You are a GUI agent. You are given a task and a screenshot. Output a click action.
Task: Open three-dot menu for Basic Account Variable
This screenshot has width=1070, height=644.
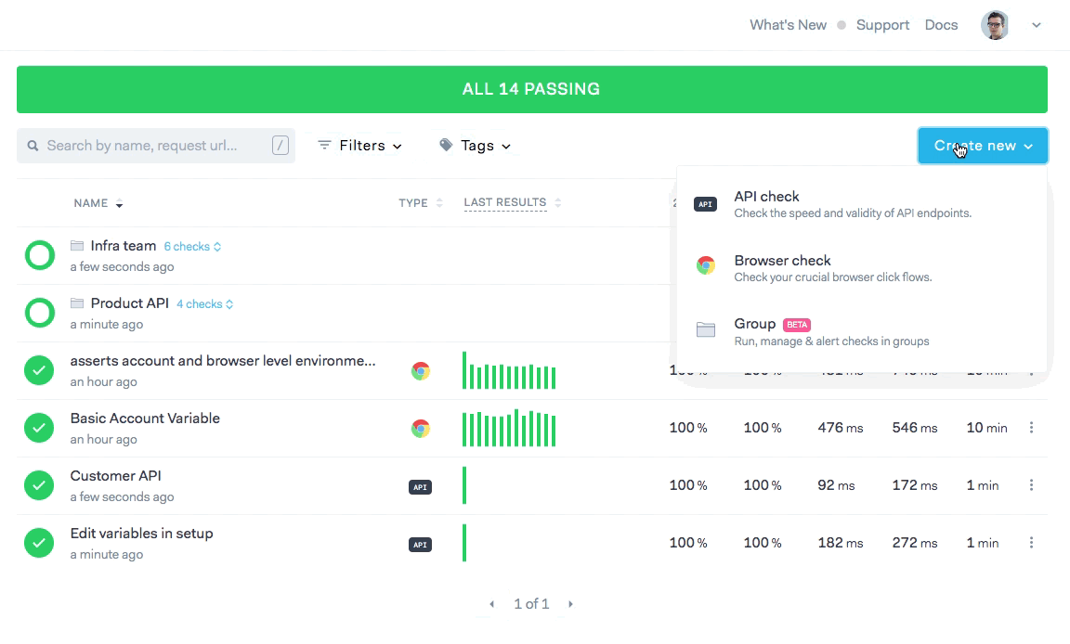1031,428
